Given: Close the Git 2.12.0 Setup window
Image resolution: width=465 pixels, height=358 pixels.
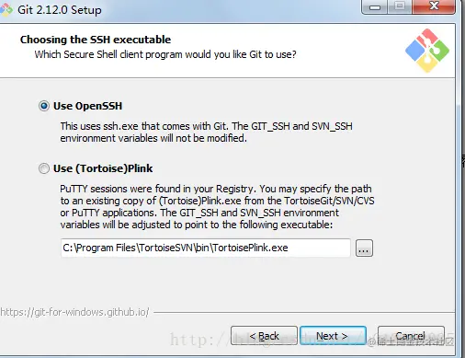Looking at the screenshot, I should (x=434, y=7).
